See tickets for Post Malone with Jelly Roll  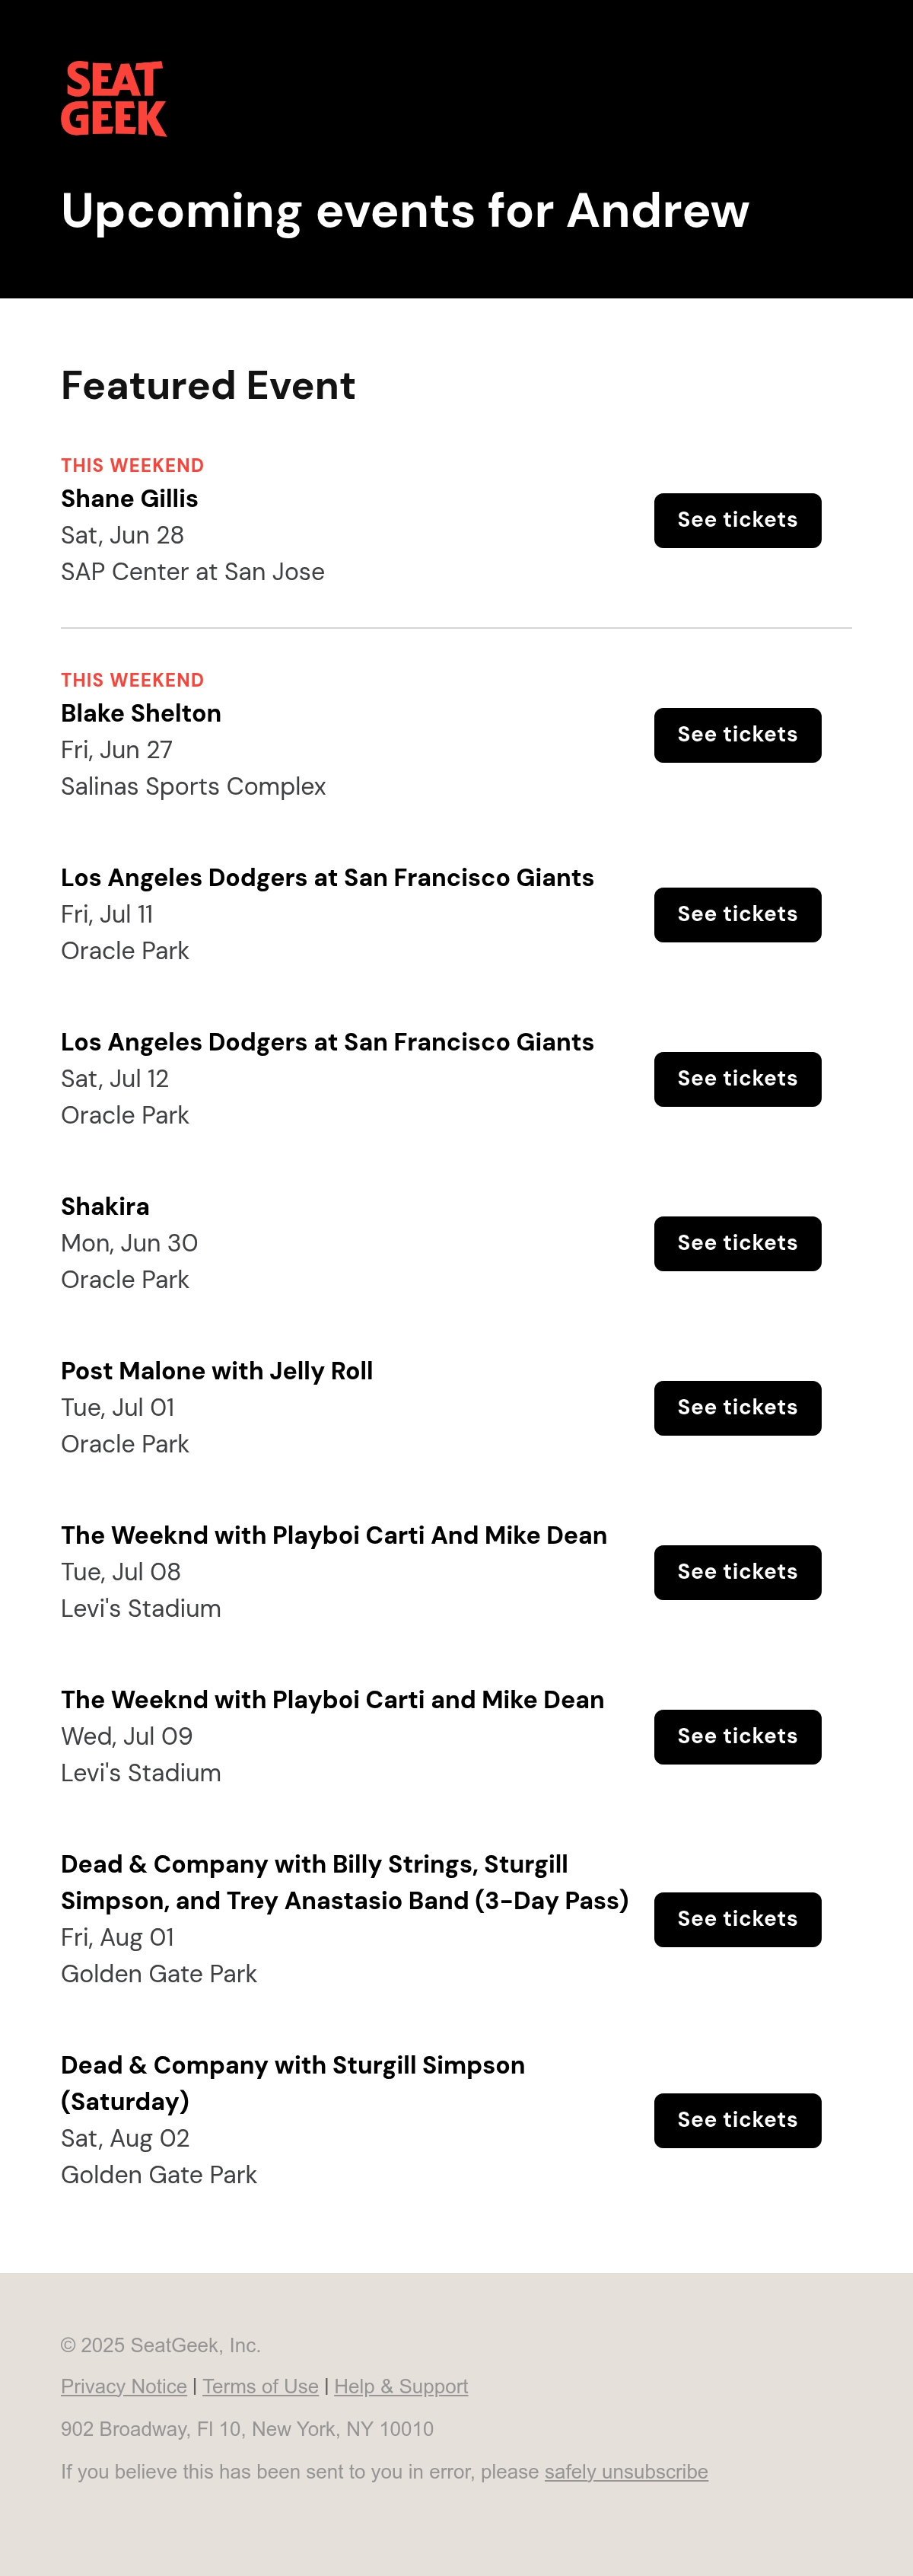737,1408
